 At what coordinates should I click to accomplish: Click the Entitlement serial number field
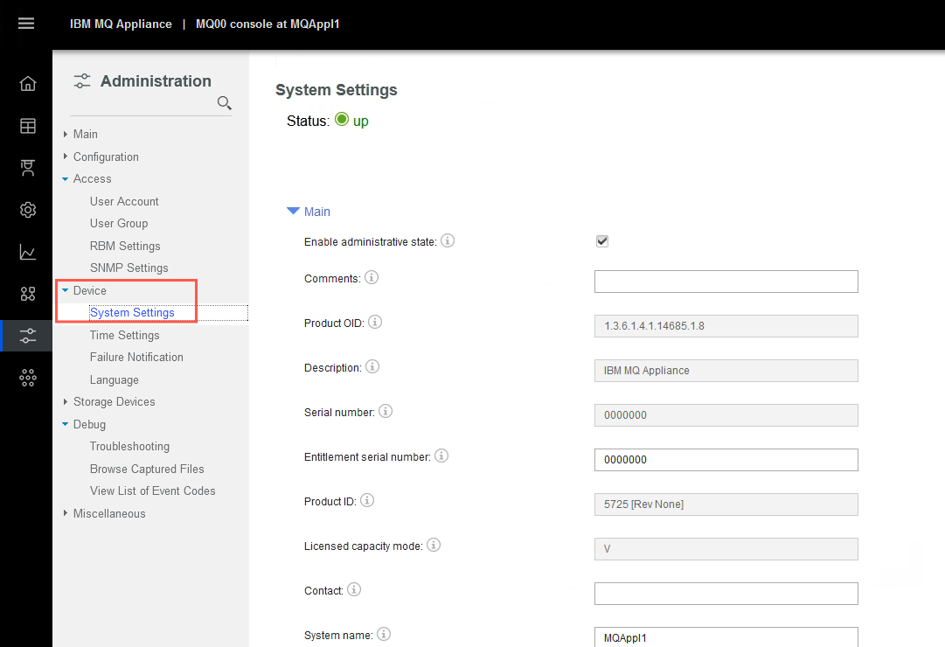point(726,460)
